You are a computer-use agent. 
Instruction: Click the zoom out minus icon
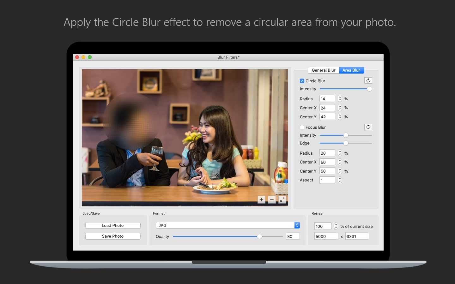click(272, 199)
